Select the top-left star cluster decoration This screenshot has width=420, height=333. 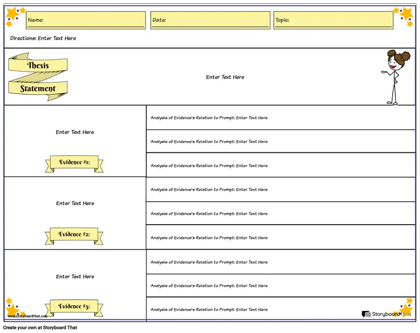pos(14,16)
